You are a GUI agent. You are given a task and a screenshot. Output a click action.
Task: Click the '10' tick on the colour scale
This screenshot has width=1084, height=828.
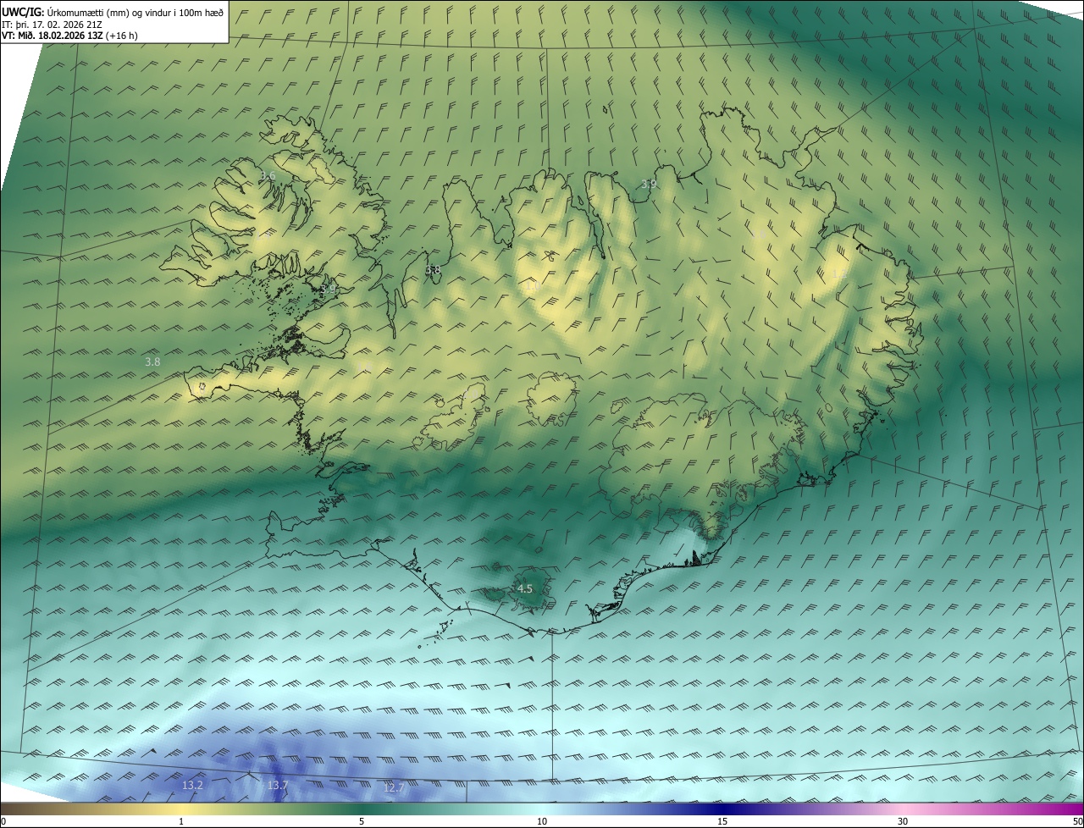542,821
